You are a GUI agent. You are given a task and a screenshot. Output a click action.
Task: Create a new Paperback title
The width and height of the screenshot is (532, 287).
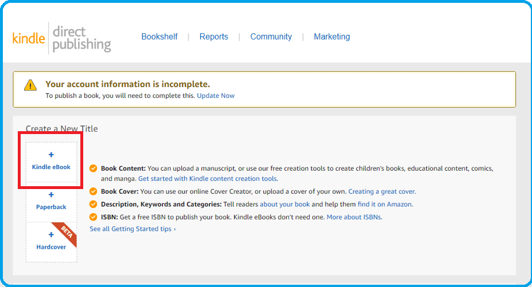(51, 202)
